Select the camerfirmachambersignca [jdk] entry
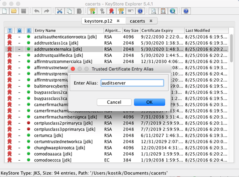The width and height of the screenshot is (239, 177). [117, 117]
